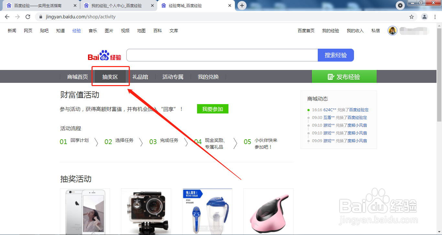The width and height of the screenshot is (442, 235).
Task: Reload the page with refresh icon
Action: coord(28,17)
